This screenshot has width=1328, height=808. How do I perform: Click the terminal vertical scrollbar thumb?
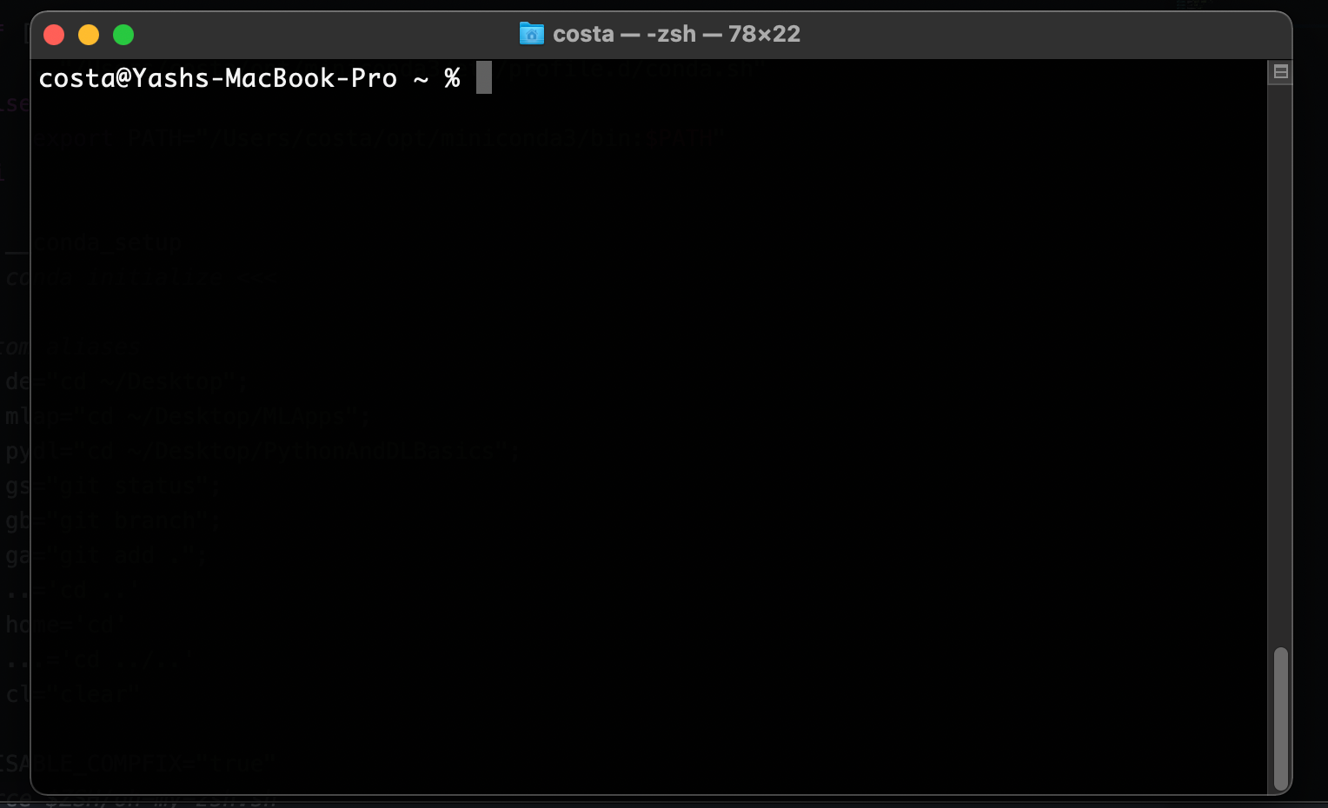pos(1280,719)
